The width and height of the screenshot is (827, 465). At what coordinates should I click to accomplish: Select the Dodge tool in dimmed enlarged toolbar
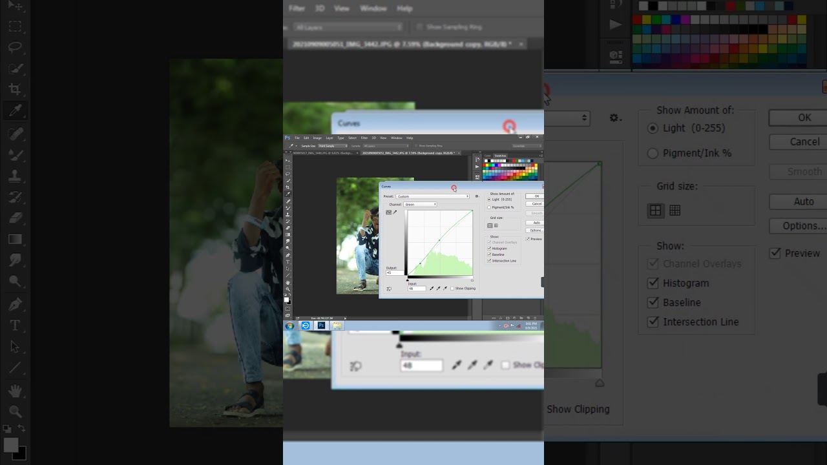(x=15, y=280)
